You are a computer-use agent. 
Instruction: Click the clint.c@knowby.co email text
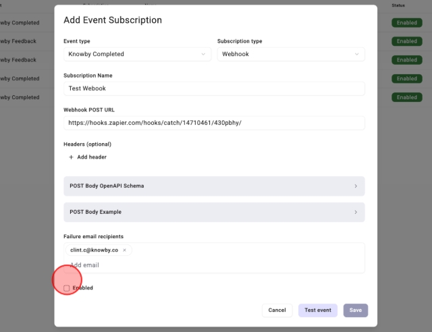94,250
